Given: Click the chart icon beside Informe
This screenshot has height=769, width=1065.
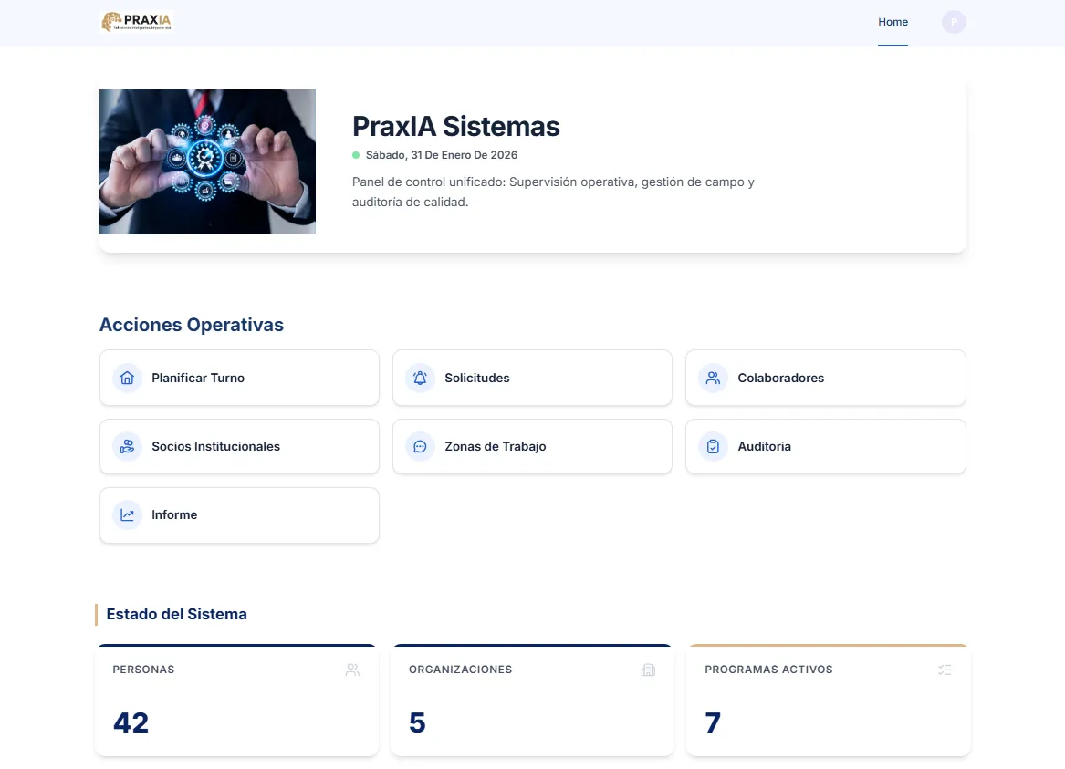Looking at the screenshot, I should 127,515.
